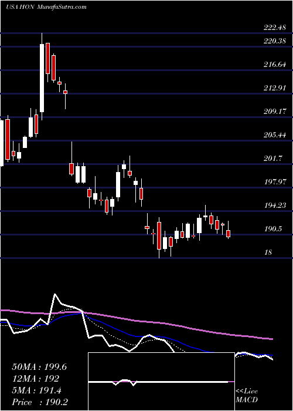Click the 216.64 price level label
Image resolution: width=293 pixels, height=411 pixels.
[x=275, y=65]
